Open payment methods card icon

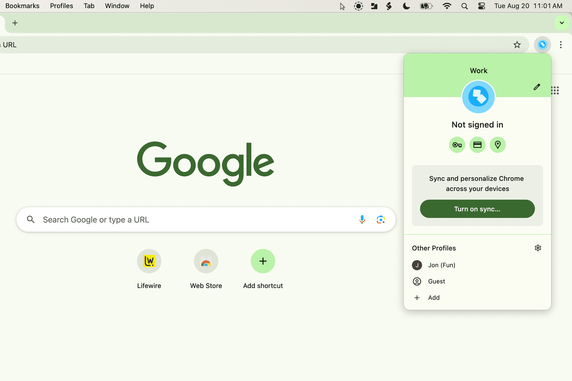click(477, 145)
